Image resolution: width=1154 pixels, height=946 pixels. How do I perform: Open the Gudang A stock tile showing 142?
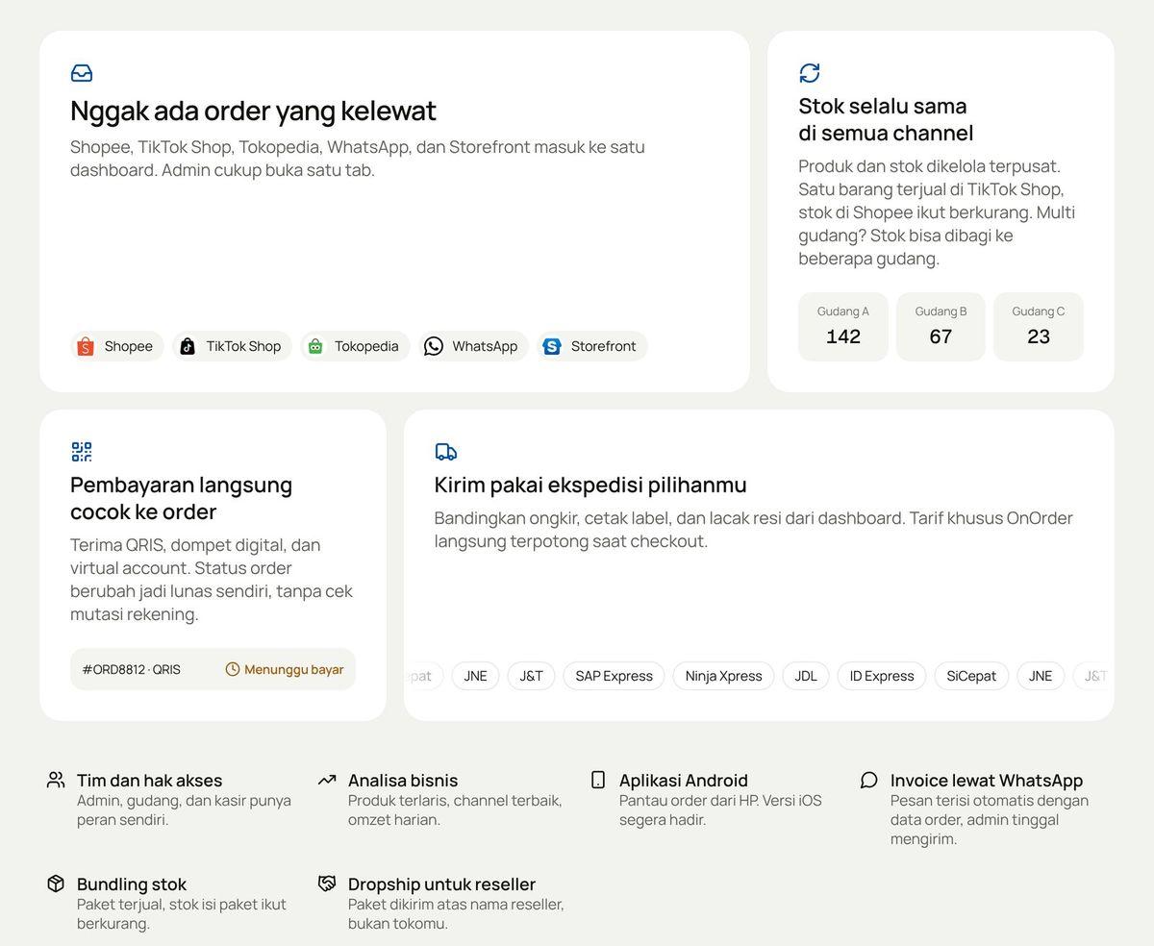click(x=843, y=327)
